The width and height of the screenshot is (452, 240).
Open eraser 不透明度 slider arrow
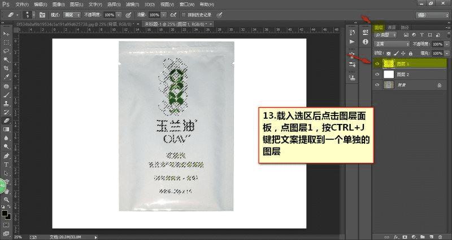(119, 15)
